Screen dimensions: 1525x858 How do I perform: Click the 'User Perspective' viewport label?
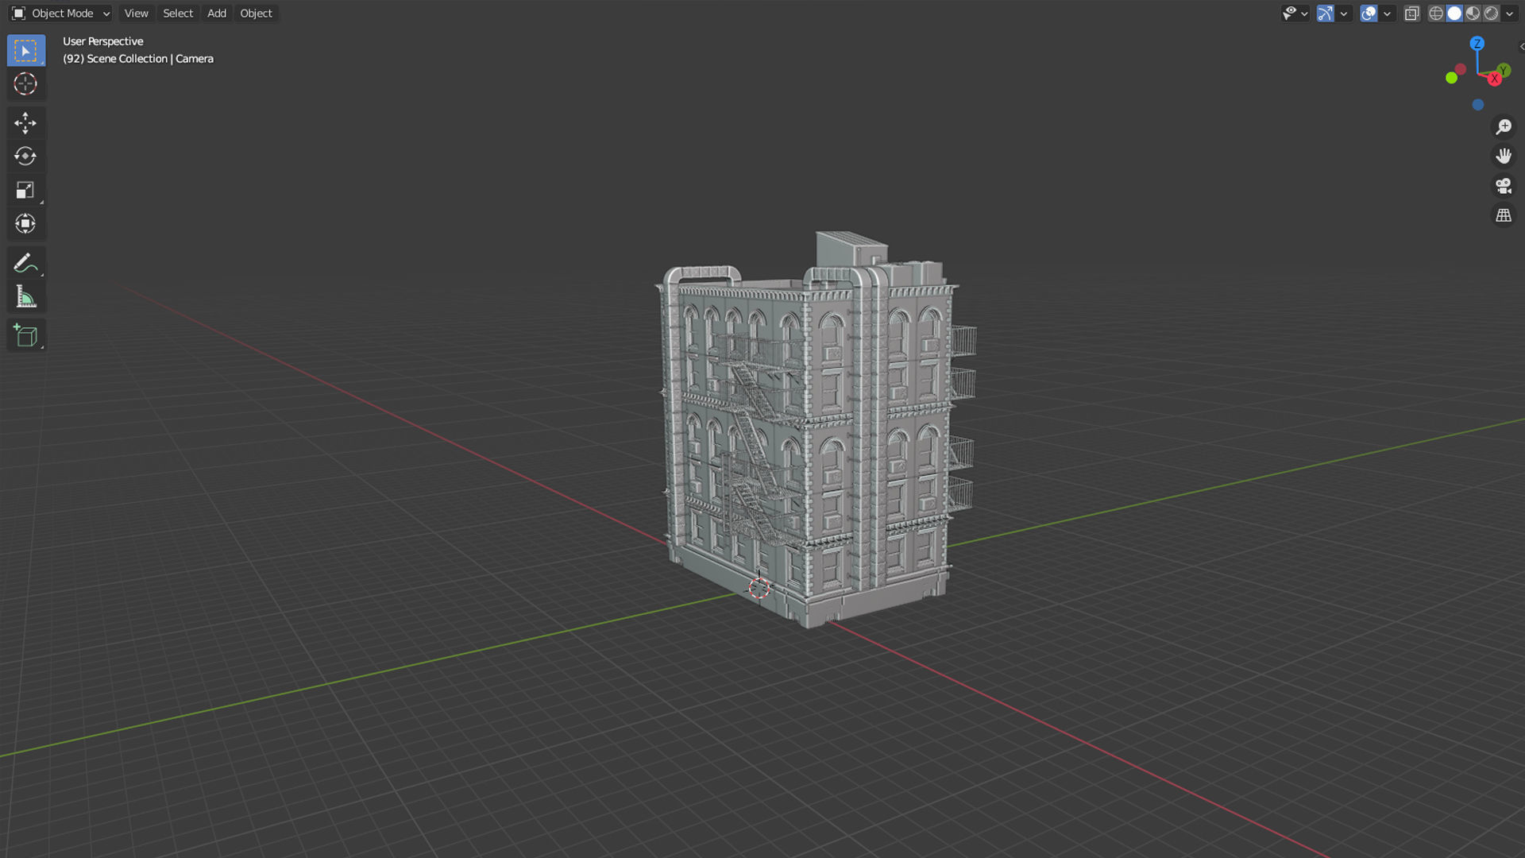[x=103, y=41]
